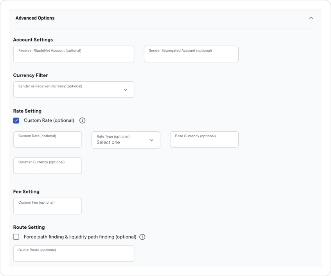This screenshot has height=276, width=331.
Task: Click the Route Setting section heading
Action: pos(29,227)
